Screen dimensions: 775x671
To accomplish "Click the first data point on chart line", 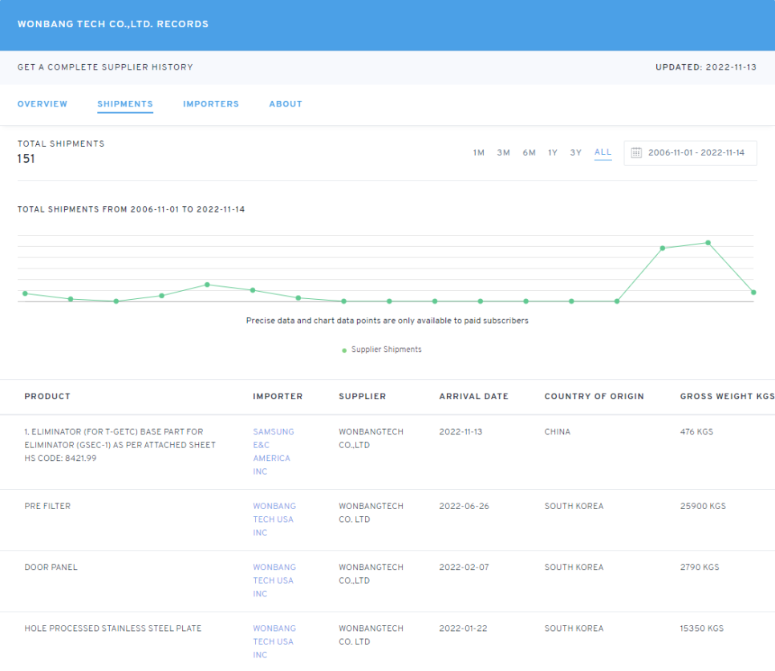I will point(25,293).
